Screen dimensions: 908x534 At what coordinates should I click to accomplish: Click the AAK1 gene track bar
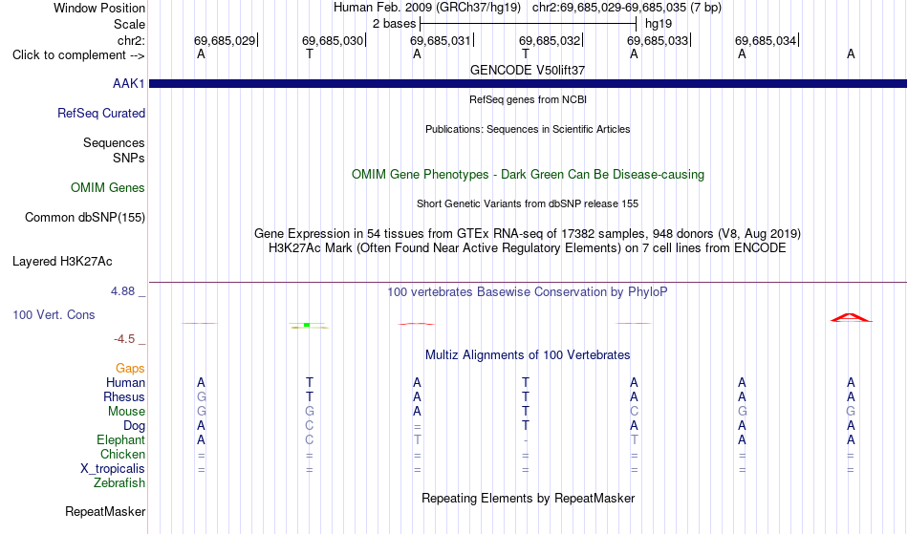click(x=528, y=84)
